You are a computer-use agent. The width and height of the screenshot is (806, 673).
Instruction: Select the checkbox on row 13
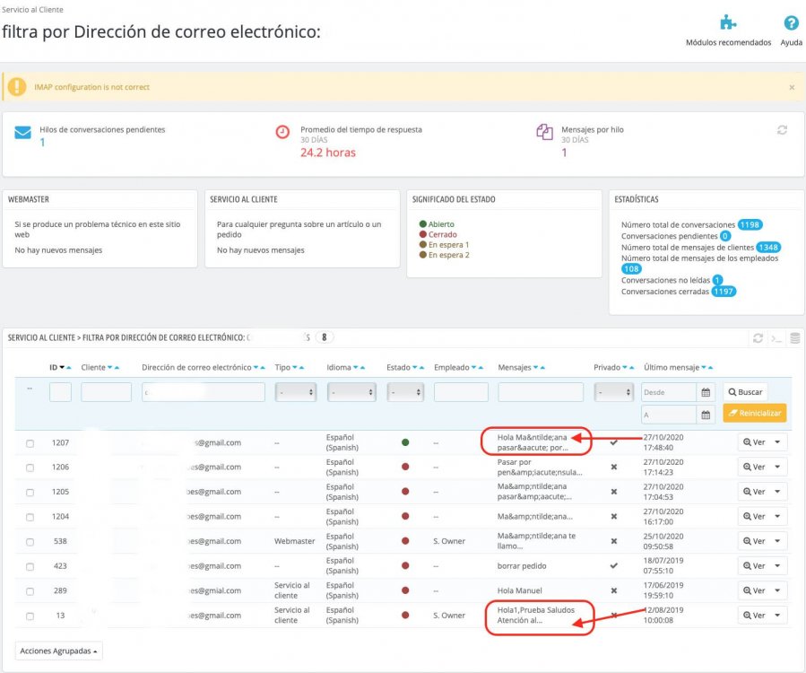30,615
